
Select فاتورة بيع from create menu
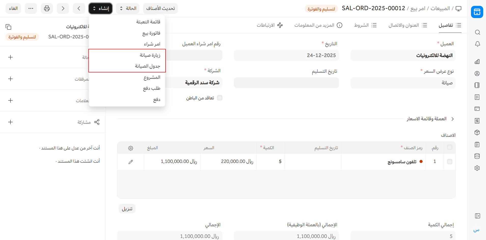click(x=151, y=33)
